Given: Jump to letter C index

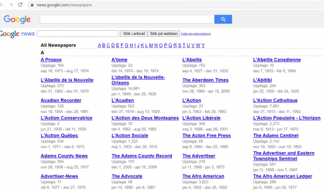Looking at the screenshot, I should [108, 45].
